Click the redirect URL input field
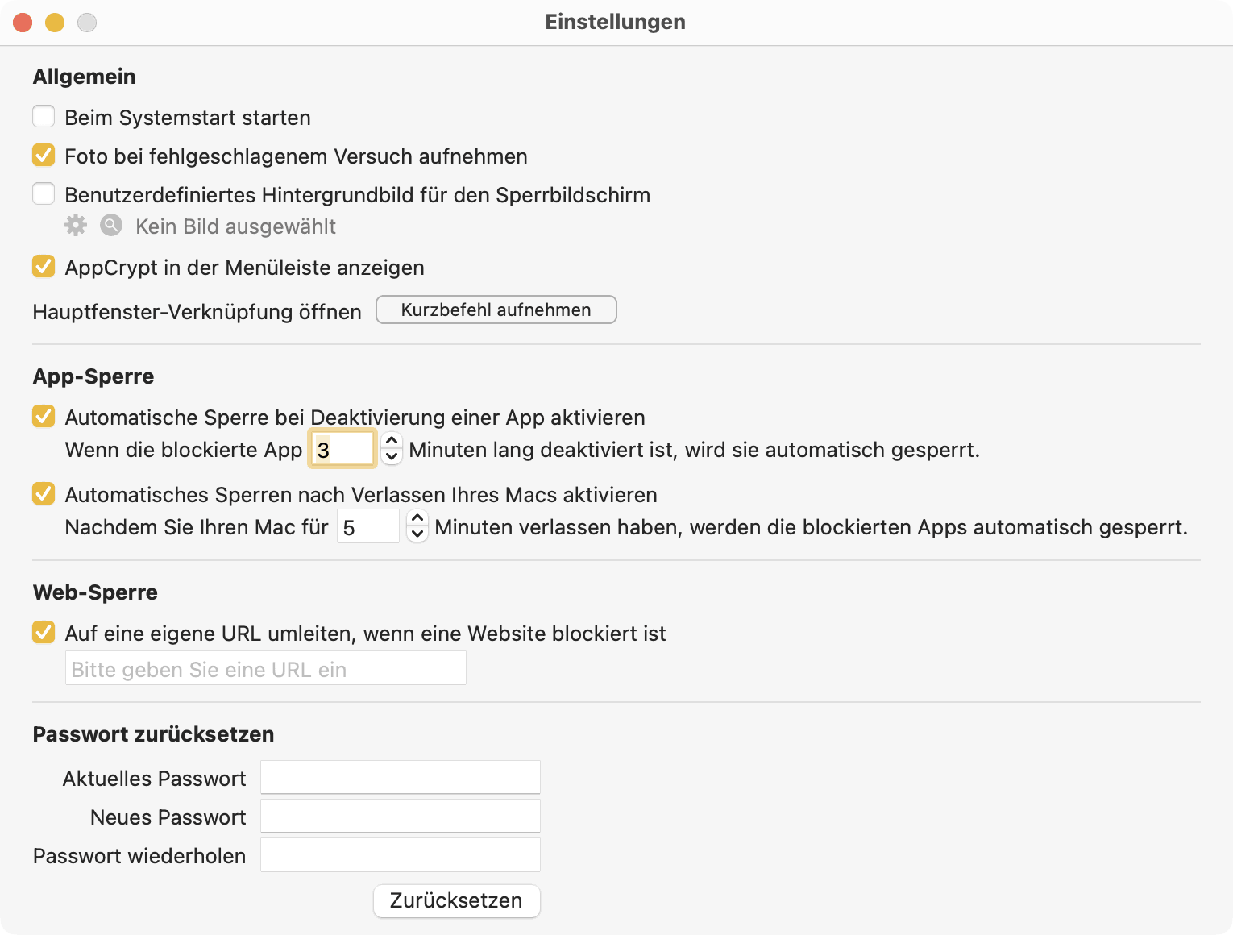The width and height of the screenshot is (1233, 935). click(x=266, y=668)
